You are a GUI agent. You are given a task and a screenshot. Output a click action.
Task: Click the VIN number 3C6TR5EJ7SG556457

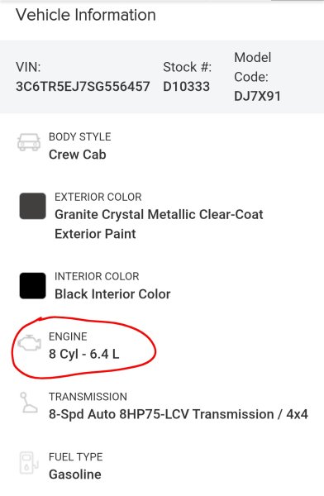click(x=83, y=86)
